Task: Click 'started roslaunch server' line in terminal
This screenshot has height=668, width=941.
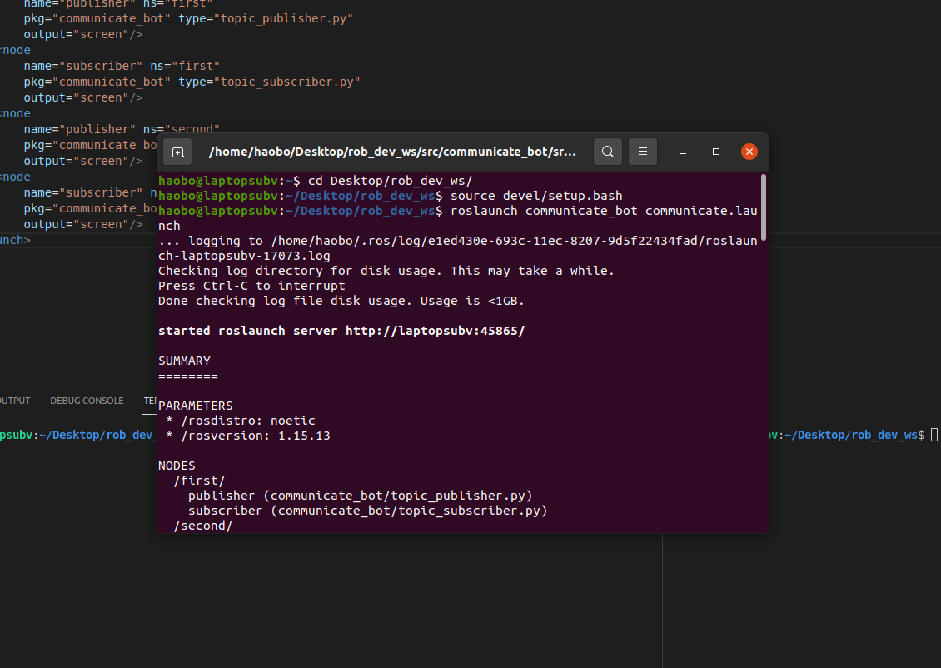Action: pyautogui.click(x=341, y=331)
